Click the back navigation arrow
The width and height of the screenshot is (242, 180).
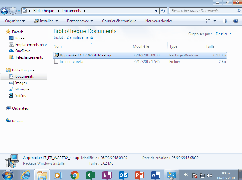(x=4, y=11)
